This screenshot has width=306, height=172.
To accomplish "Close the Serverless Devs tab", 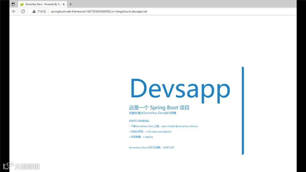I will click(64, 4).
